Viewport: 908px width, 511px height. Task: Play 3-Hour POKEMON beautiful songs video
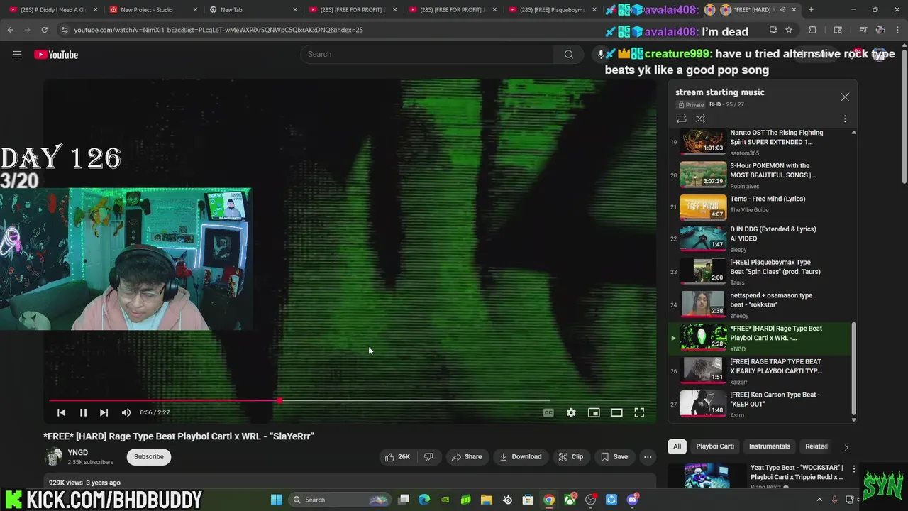pyautogui.click(x=759, y=175)
